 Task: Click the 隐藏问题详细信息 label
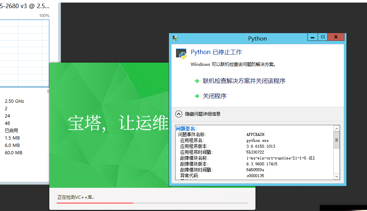pos(203,114)
